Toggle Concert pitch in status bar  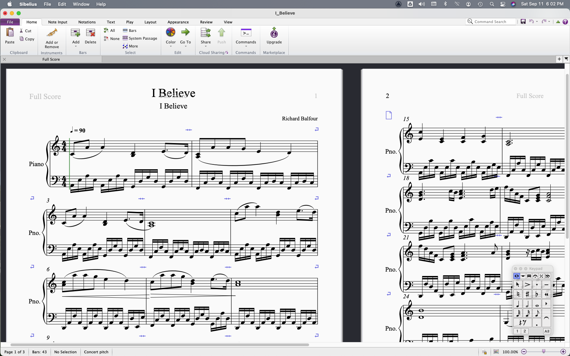[x=96, y=352]
